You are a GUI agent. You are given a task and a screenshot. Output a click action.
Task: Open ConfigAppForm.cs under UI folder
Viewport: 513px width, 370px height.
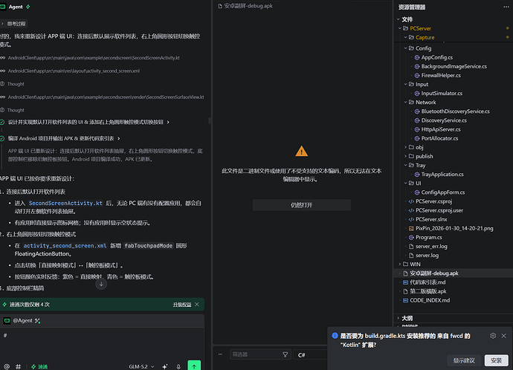click(x=443, y=192)
